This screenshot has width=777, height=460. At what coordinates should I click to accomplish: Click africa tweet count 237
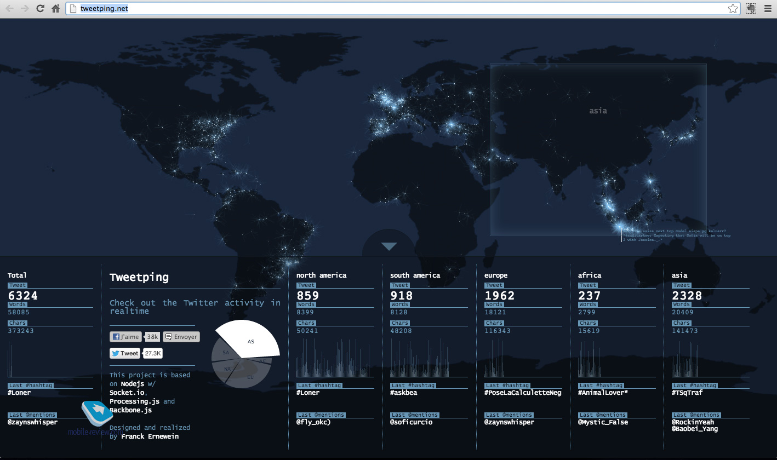pos(590,296)
